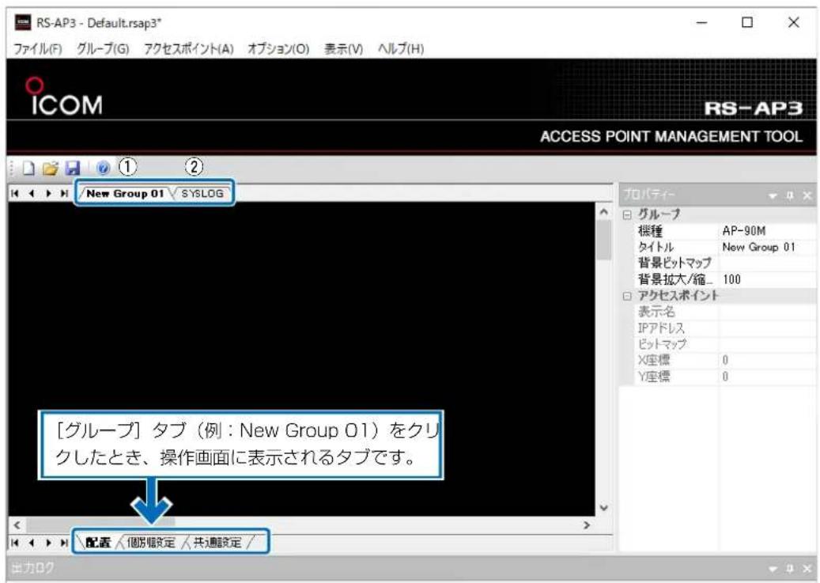
Task: Open the アクセスポイント(A) menu
Action: [189, 49]
